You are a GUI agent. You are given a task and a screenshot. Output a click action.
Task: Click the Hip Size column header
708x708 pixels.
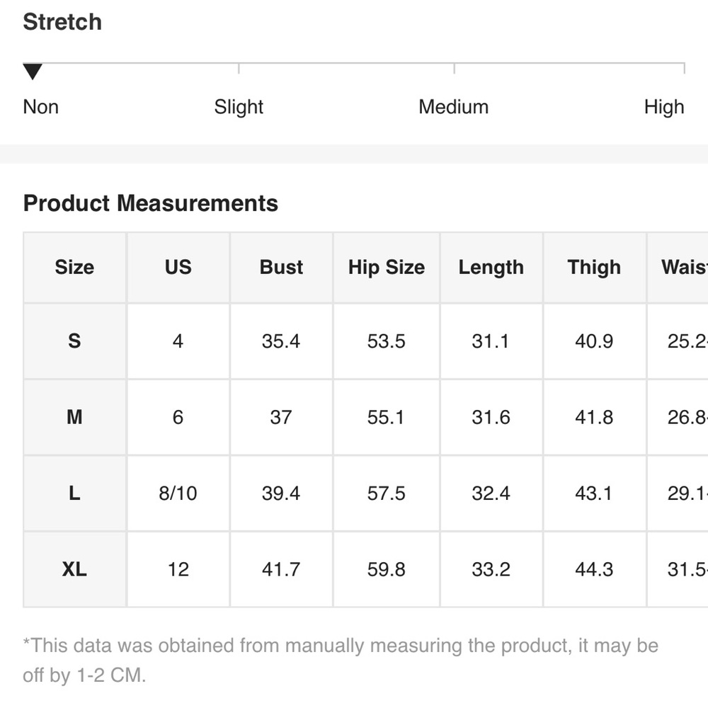[x=386, y=267]
